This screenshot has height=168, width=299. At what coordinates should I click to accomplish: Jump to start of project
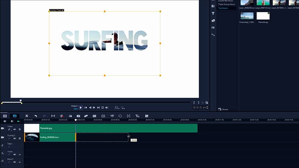click(86, 108)
